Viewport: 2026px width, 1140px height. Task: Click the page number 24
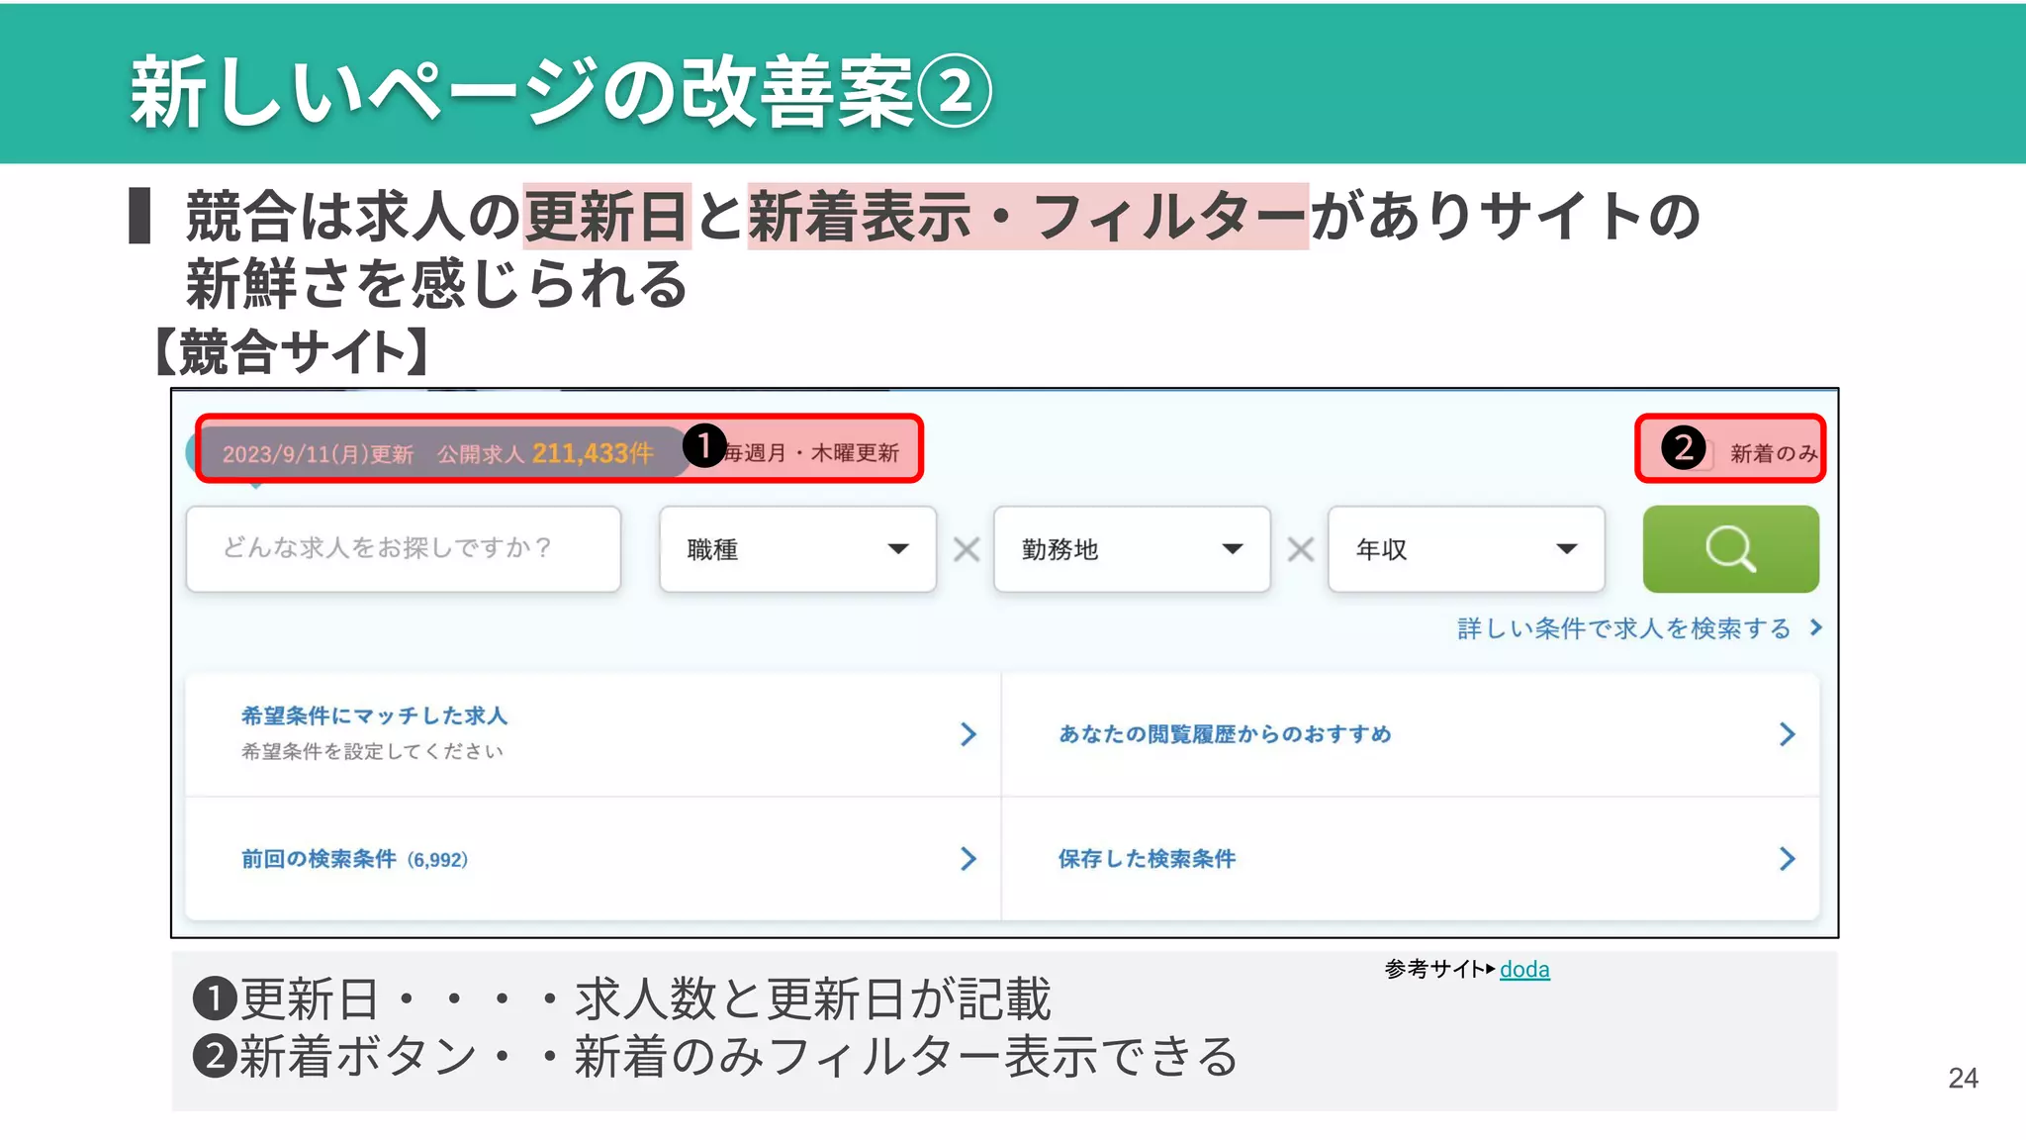pos(1963,1079)
